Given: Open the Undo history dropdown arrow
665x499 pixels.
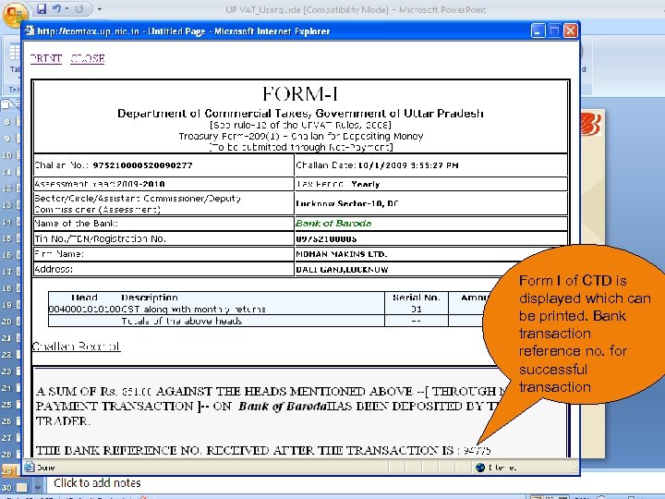Looking at the screenshot, I should click(67, 9).
